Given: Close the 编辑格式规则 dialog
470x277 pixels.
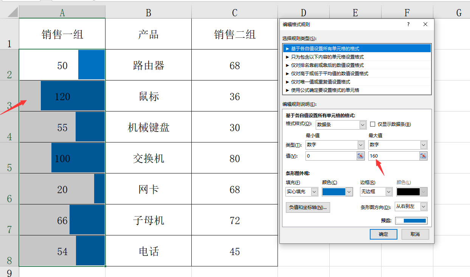Looking at the screenshot, I should tap(425, 24).
